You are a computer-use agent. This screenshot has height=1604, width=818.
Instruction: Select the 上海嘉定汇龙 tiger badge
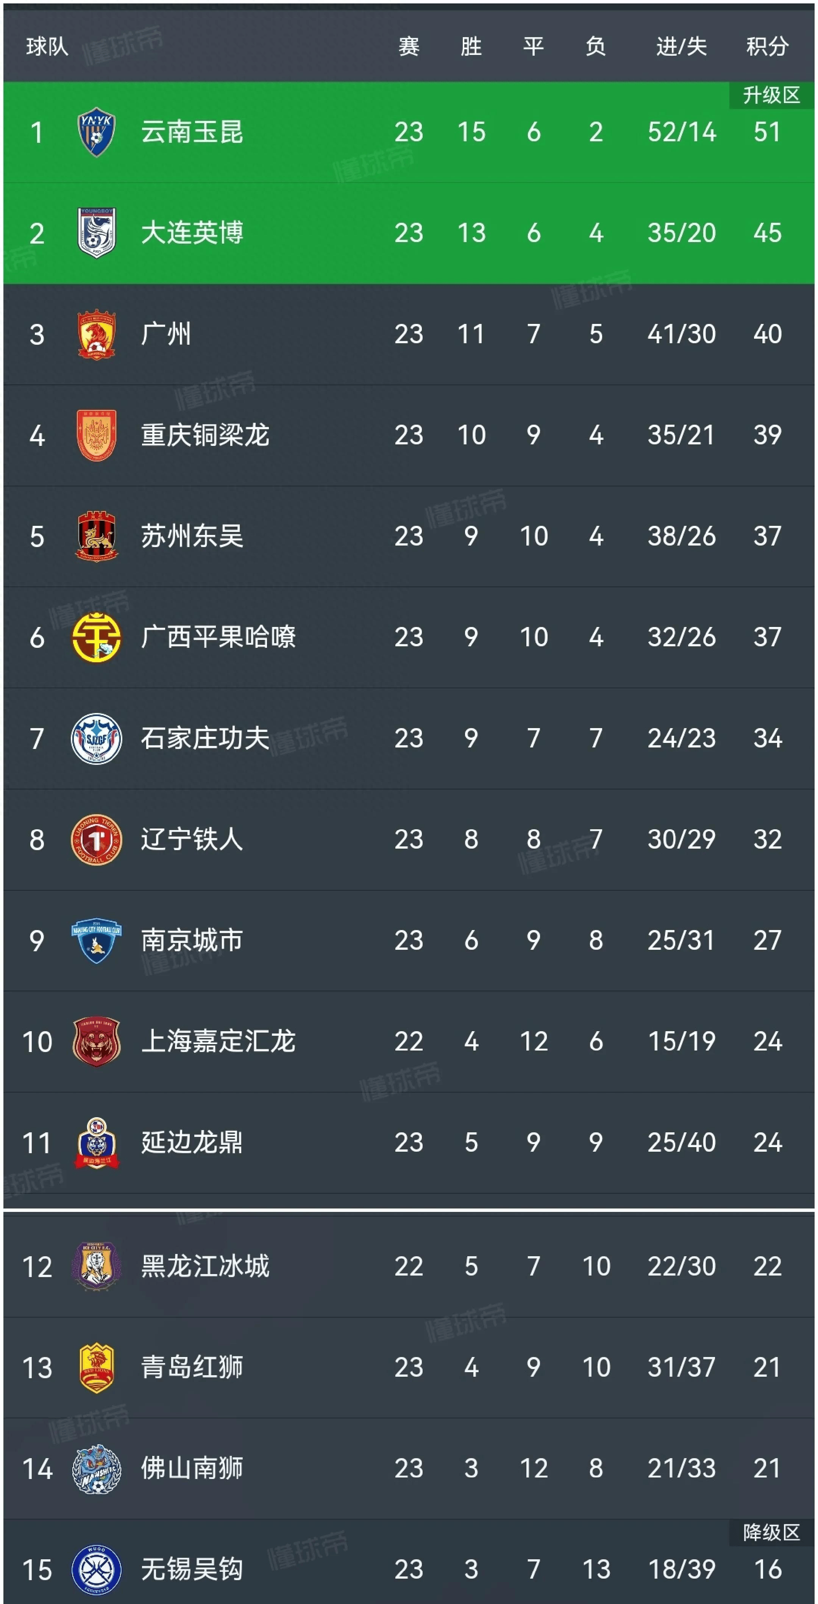[96, 1042]
